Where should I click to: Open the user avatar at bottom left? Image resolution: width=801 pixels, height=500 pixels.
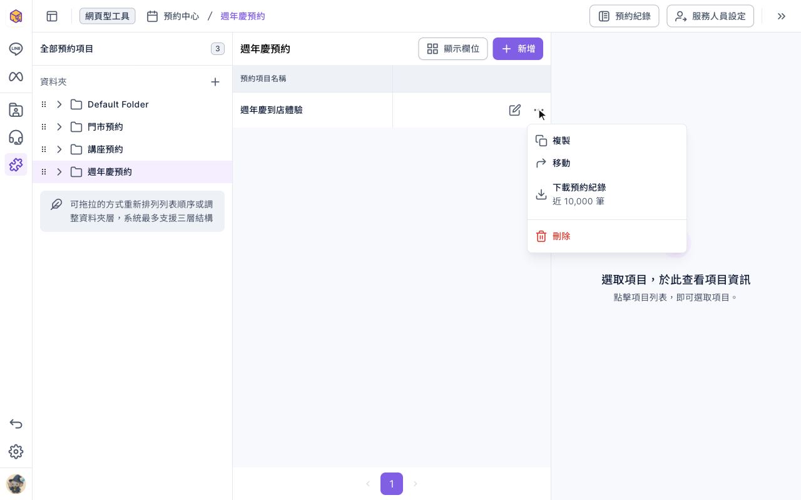(16, 484)
